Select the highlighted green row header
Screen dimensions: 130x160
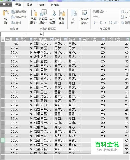click(3, 141)
